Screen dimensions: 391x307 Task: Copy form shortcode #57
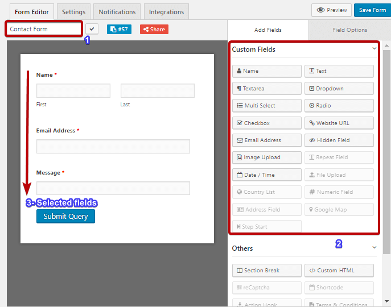119,30
